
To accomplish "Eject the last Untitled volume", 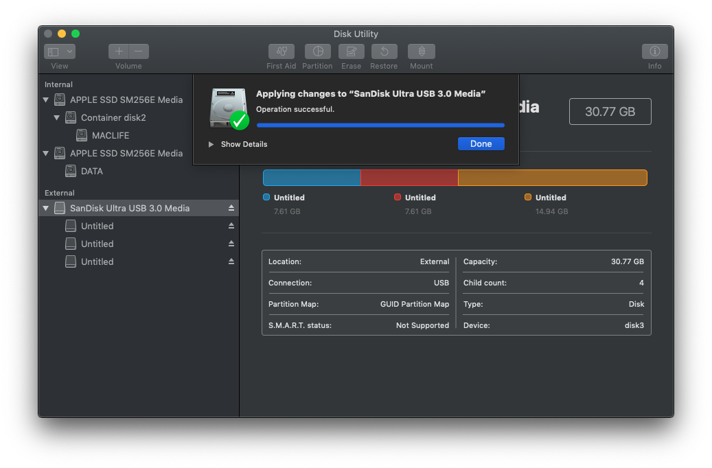I will point(231,261).
